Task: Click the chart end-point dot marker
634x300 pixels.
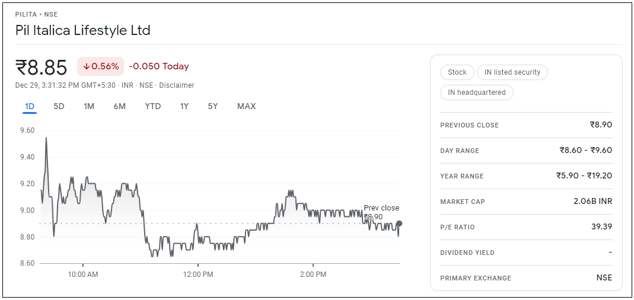Action: tap(399, 223)
